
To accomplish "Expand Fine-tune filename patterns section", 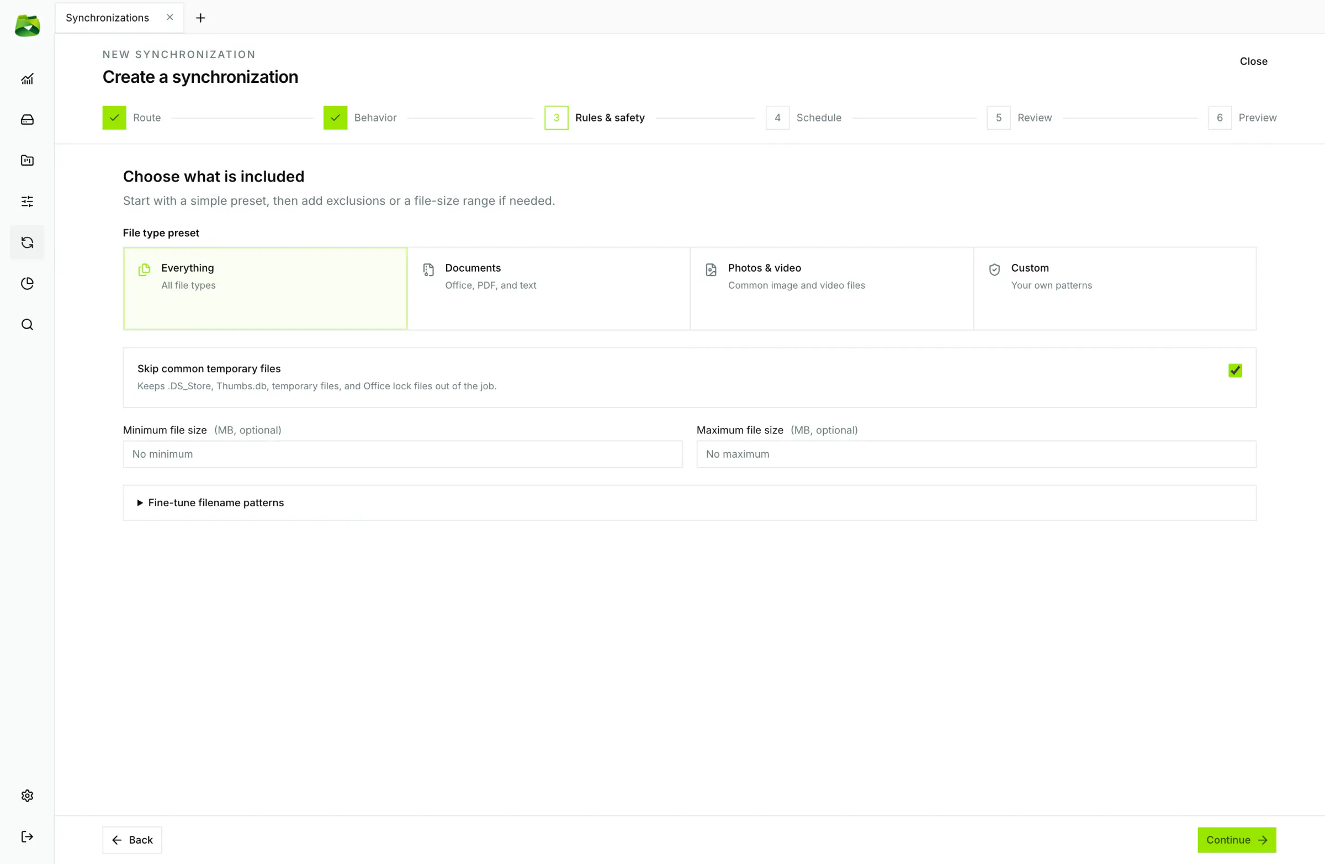I will 689,503.
